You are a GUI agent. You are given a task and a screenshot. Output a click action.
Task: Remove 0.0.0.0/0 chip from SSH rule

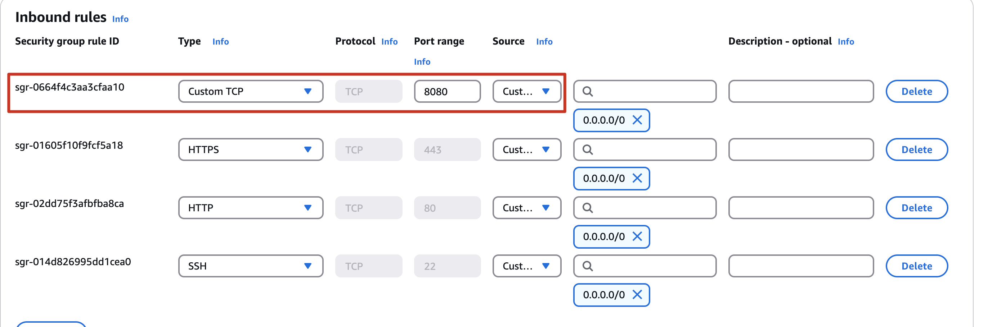(x=637, y=295)
